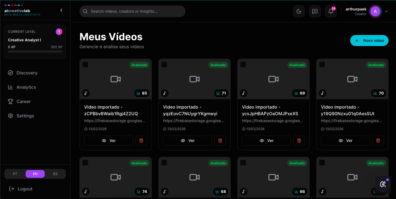Switch language to EN
This screenshot has height=199, width=396.
(35, 174)
